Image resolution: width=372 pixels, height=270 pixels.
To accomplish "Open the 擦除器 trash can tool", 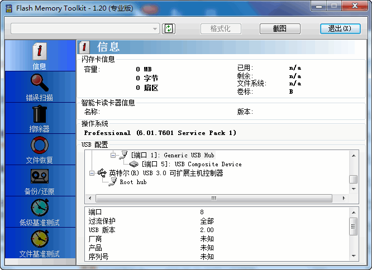I will click(x=40, y=114).
